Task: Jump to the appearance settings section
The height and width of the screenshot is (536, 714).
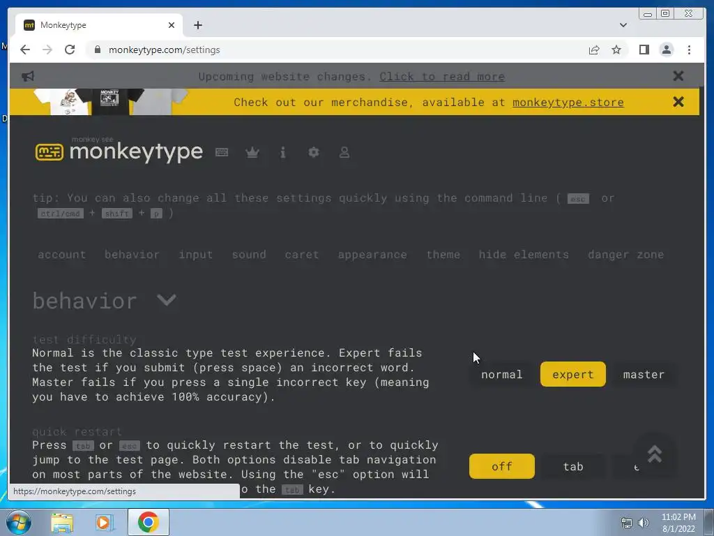Action: [x=372, y=254]
